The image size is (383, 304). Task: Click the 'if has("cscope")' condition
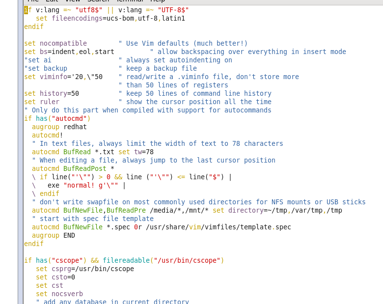click(55, 260)
